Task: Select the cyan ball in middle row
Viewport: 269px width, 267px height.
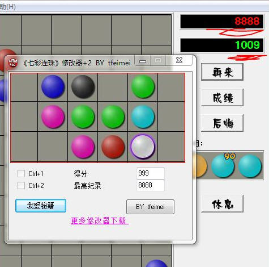Action: [143, 116]
